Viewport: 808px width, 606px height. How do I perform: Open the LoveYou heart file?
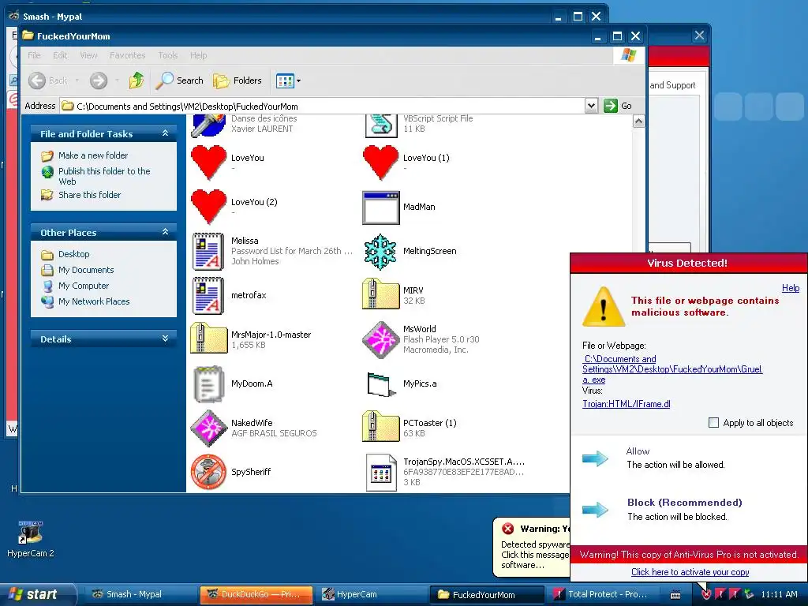[208, 163]
